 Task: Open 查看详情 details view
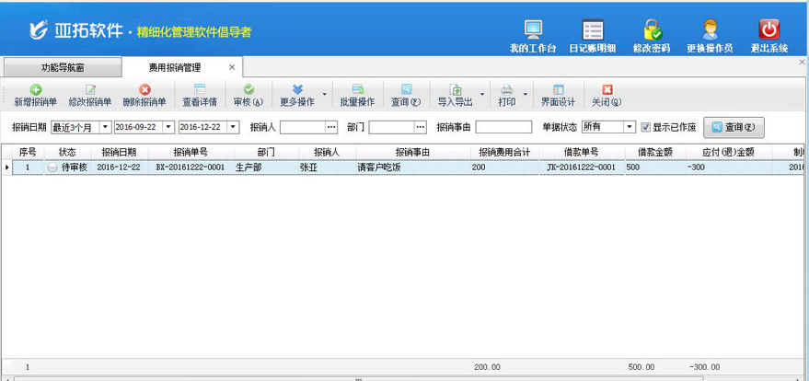click(x=200, y=90)
